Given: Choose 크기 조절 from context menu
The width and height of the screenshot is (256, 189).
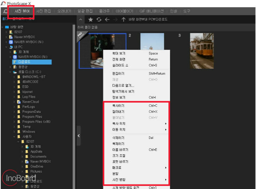Looking at the screenshot, I should 137,156.
